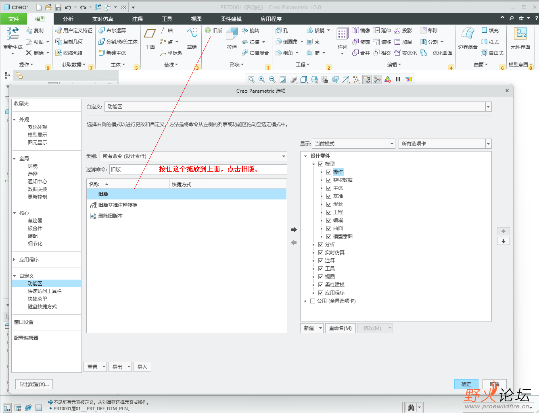Switch to the 分析 ribbon tab
Screen dimensions: 539x413
tap(68, 19)
